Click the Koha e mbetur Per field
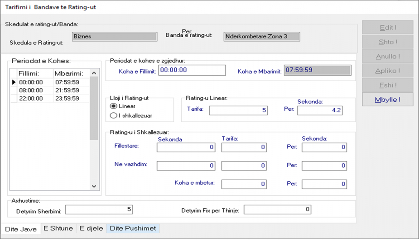The image size is (419, 239). pos(324,184)
